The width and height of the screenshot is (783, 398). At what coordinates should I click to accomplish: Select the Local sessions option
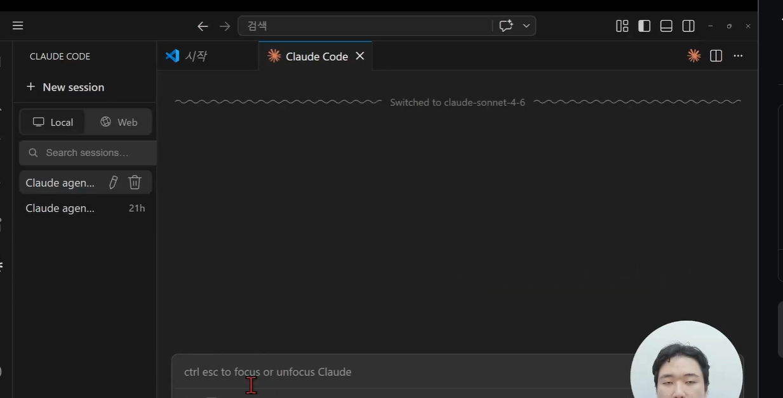tap(53, 122)
